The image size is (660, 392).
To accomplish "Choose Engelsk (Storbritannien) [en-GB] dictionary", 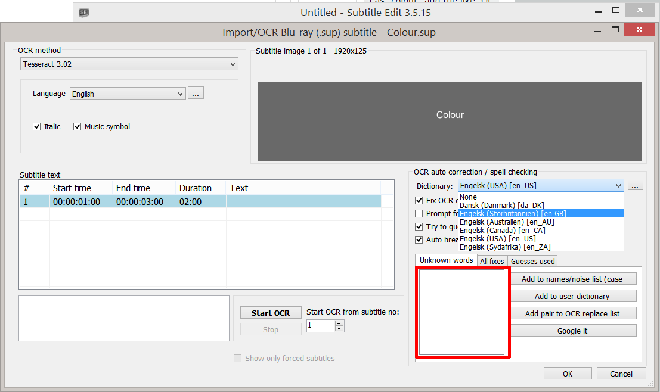I will [x=541, y=214].
